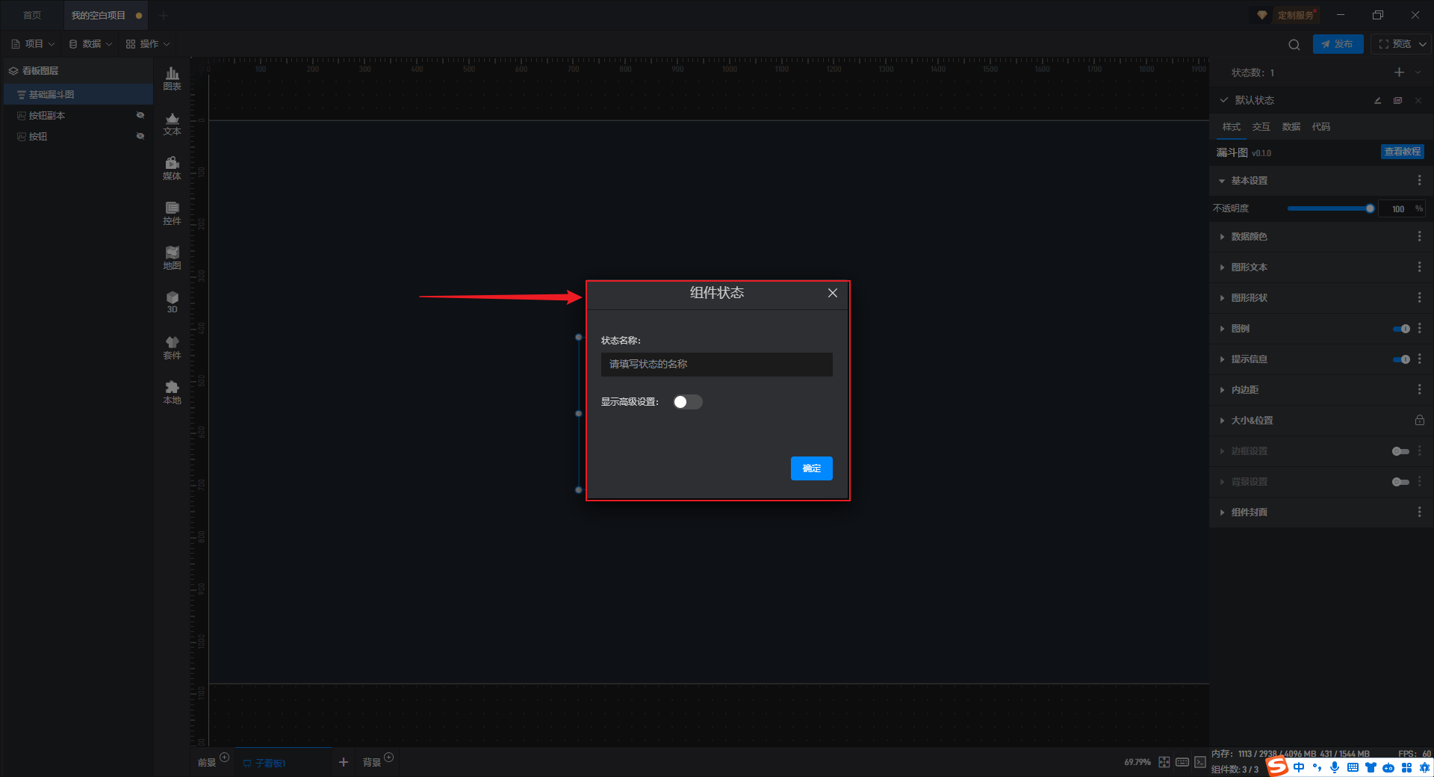Open the 套件 (kit) component category
Viewport: 1434px width, 777px height.
tap(172, 347)
